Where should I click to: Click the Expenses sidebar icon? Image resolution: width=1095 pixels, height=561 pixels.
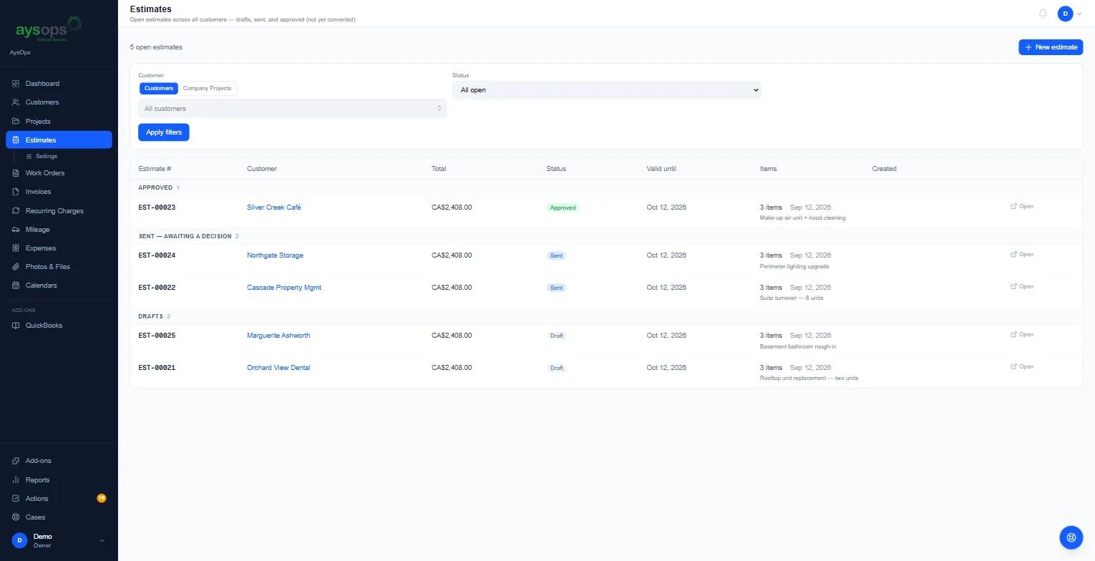coord(16,248)
